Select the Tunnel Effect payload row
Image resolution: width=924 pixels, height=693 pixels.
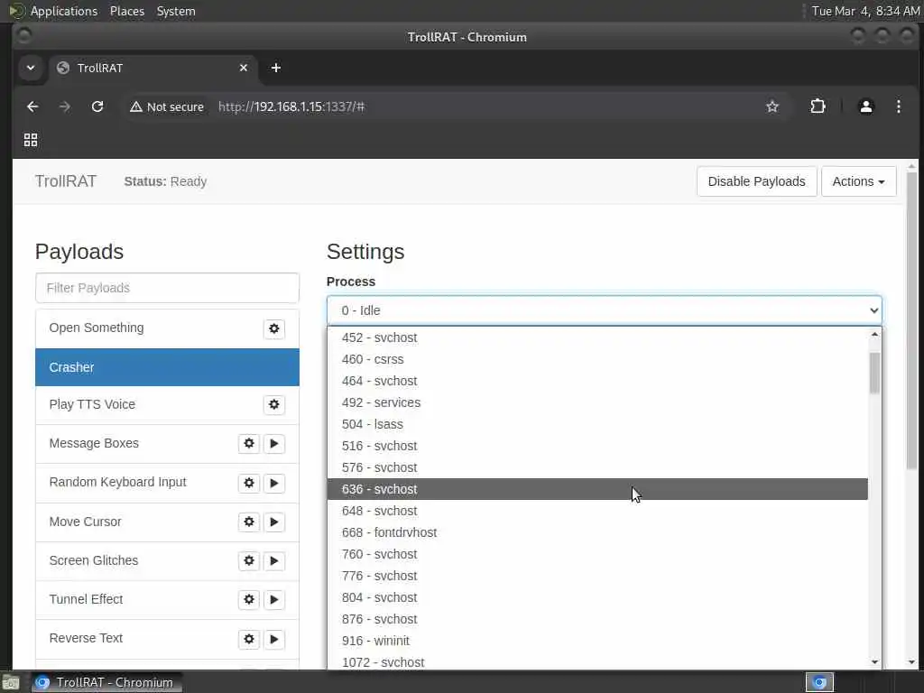[x=167, y=600]
